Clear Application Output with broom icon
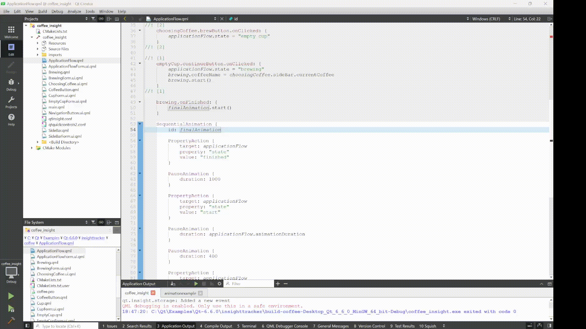Viewport: 586px width, 329px height. coord(173,284)
